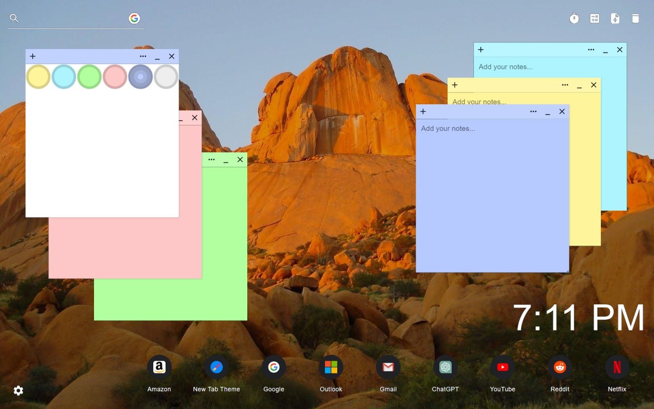654x409 pixels.
Task: Click the plus icon on the periwinkle blue note
Action: coord(423,111)
